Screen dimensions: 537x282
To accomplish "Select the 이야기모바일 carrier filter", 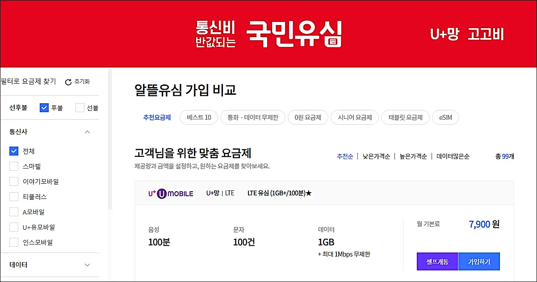I will (x=13, y=181).
